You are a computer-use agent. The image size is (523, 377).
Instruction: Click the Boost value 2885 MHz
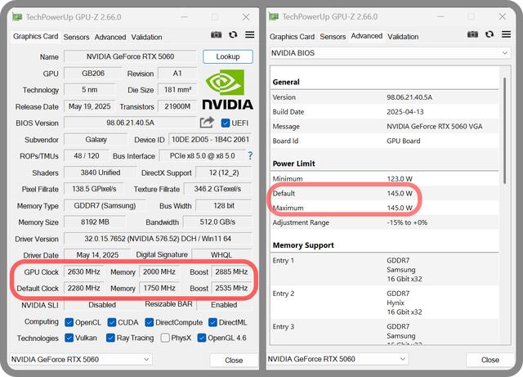click(231, 272)
